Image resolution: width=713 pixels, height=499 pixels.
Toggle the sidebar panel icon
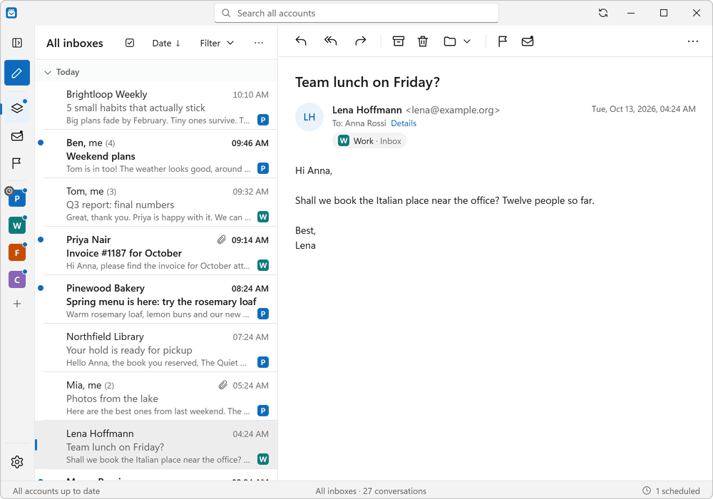pyautogui.click(x=17, y=43)
